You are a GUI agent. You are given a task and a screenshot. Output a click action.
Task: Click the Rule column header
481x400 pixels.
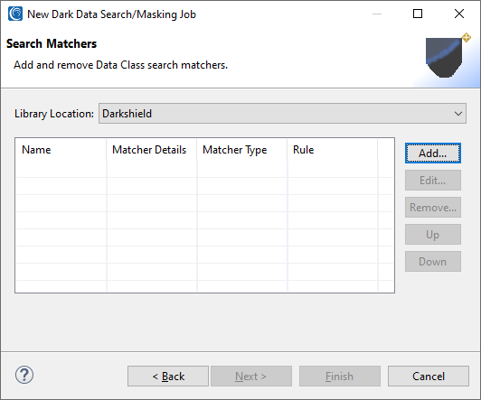tap(333, 150)
